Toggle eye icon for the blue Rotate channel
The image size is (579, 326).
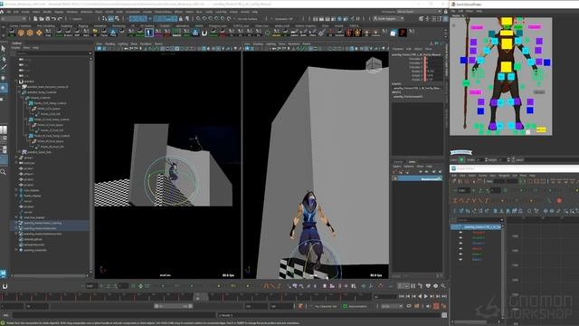tap(460, 260)
